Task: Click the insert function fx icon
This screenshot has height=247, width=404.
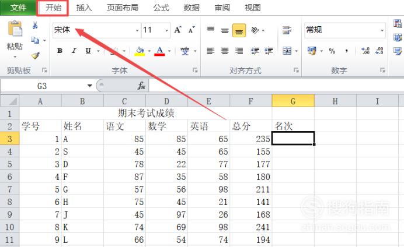Action: click(141, 86)
